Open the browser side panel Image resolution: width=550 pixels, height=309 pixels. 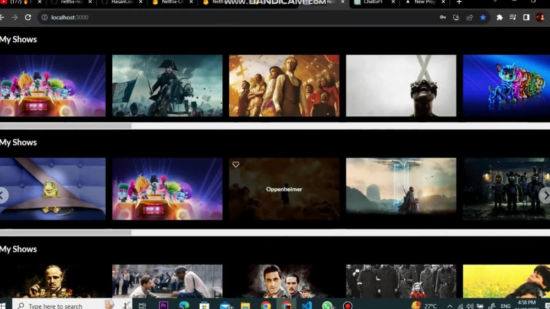click(526, 17)
